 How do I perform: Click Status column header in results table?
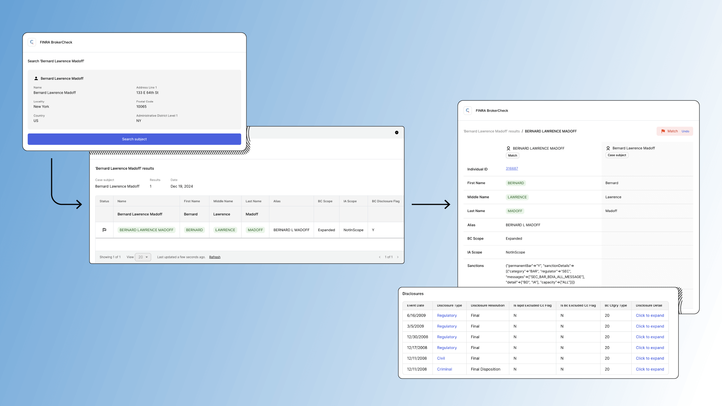104,201
